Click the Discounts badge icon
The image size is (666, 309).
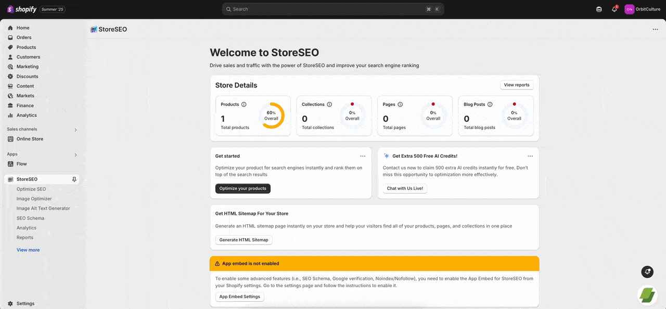(10, 76)
